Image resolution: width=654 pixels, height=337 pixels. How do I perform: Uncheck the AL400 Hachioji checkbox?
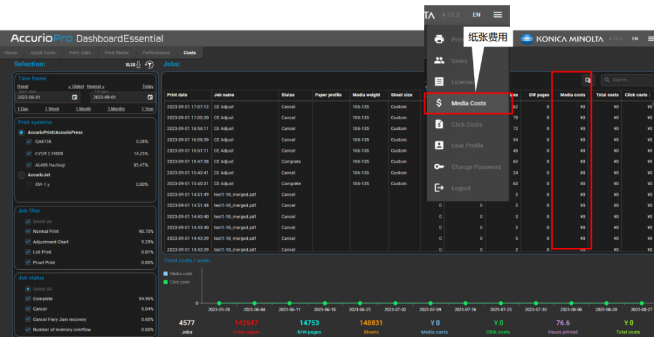click(29, 165)
